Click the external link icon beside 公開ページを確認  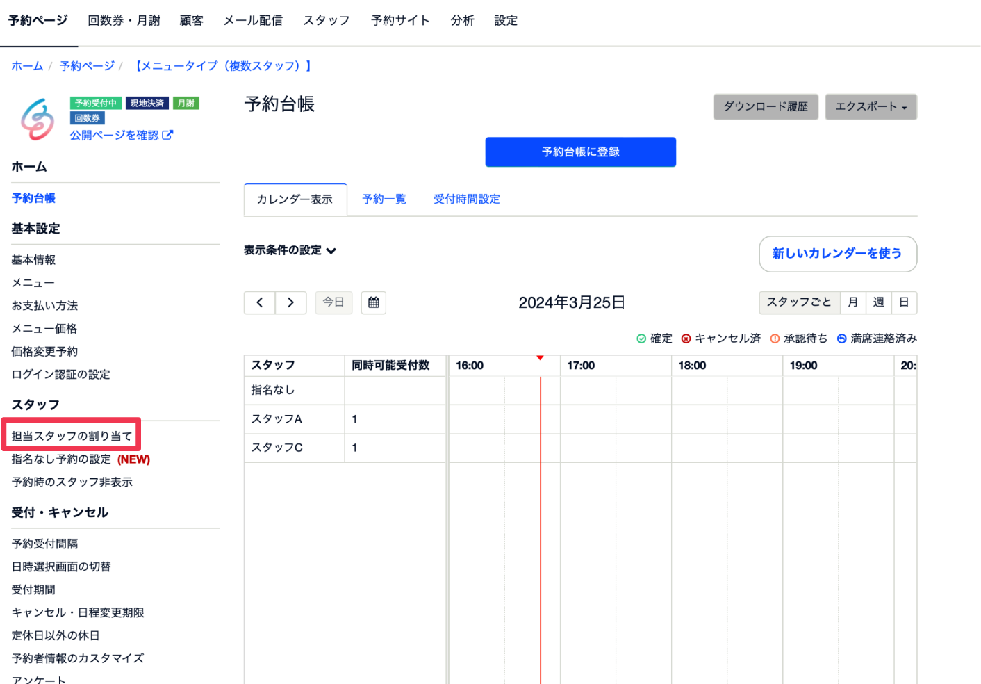click(x=167, y=135)
